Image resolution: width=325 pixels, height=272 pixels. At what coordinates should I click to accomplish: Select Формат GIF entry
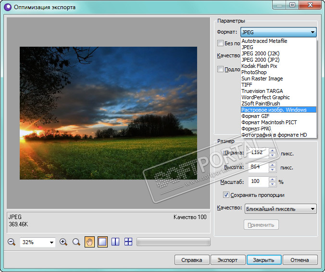click(278, 116)
